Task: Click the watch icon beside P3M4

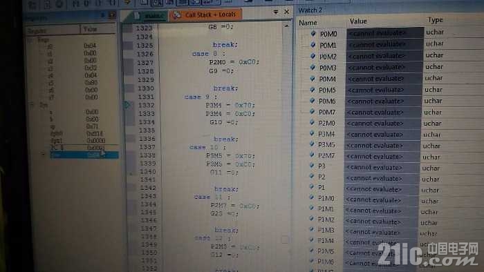Action: (312, 133)
